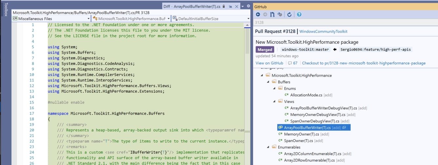Click the windows-toolkit:master branch label
438x165 pixels.
(305, 50)
